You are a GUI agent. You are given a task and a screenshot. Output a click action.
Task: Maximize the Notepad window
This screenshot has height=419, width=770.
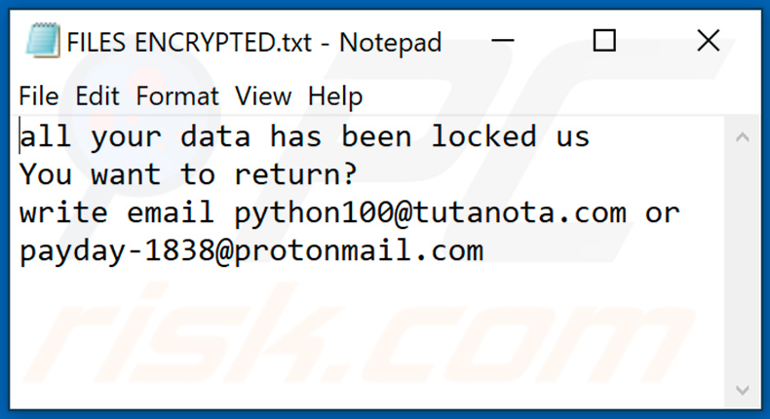605,41
